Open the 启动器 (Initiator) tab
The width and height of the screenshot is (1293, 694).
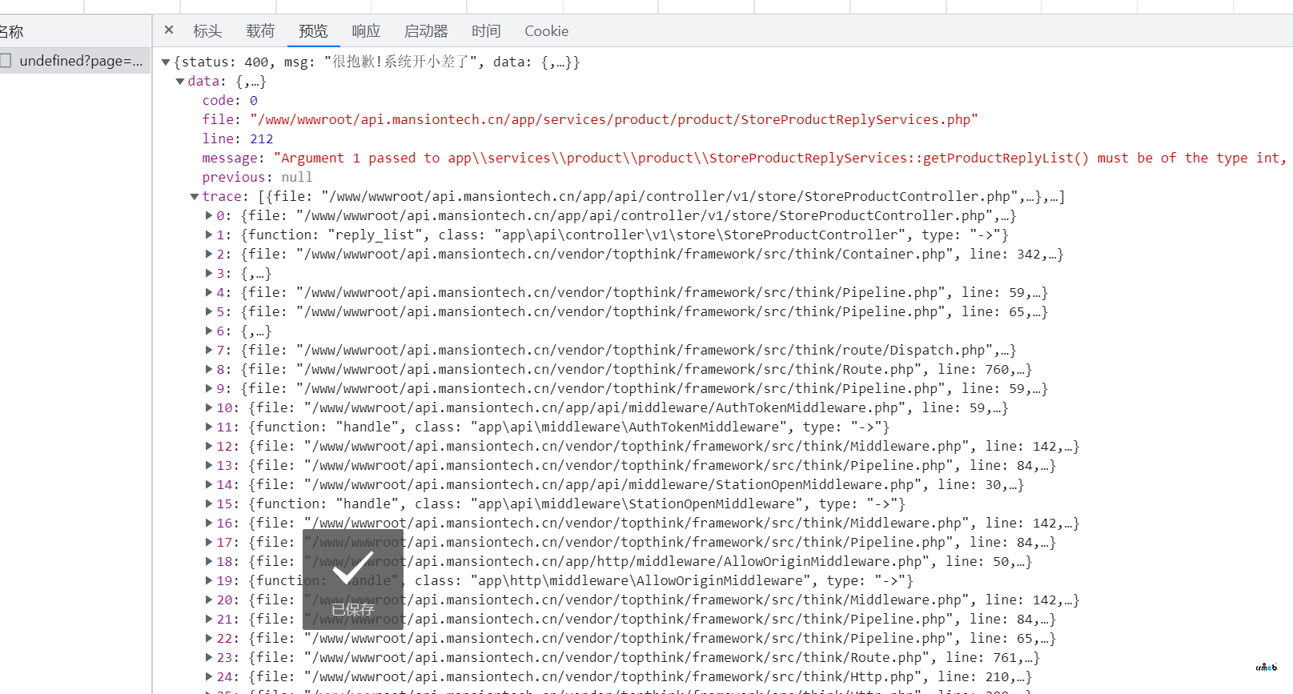point(426,31)
